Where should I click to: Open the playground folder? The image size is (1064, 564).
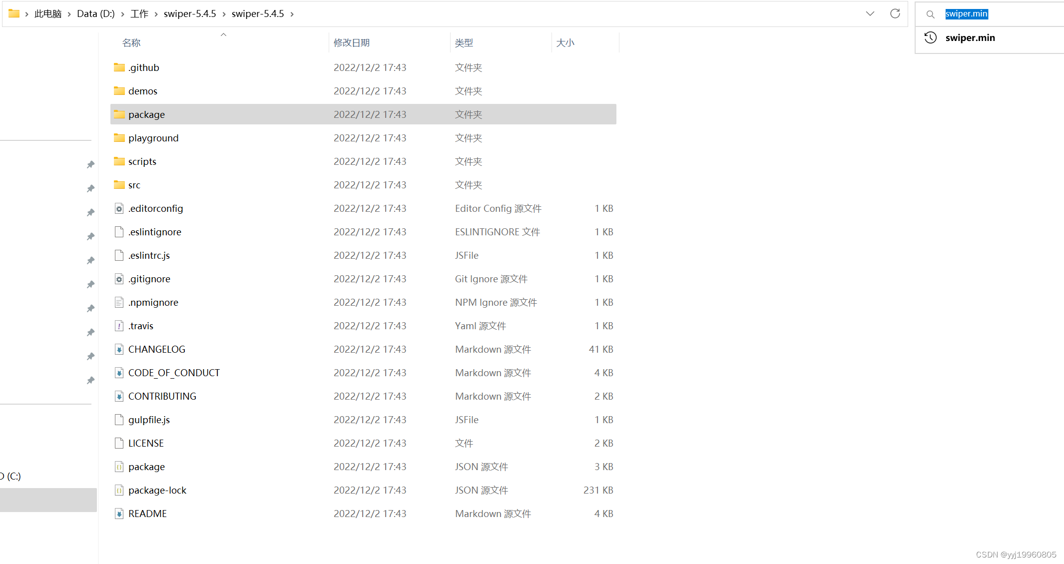pyautogui.click(x=153, y=137)
